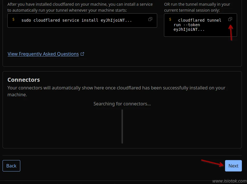Click the Connectors heading
Image resolution: width=247 pixels, height=184 pixels.
24,80
